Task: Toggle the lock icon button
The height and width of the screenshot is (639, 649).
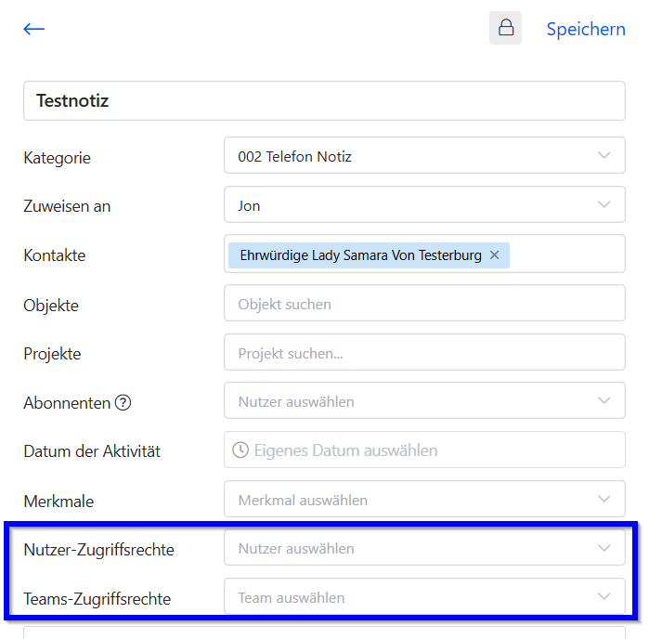Action: [506, 28]
